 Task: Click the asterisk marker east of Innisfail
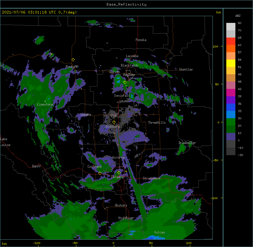[x=147, y=89]
